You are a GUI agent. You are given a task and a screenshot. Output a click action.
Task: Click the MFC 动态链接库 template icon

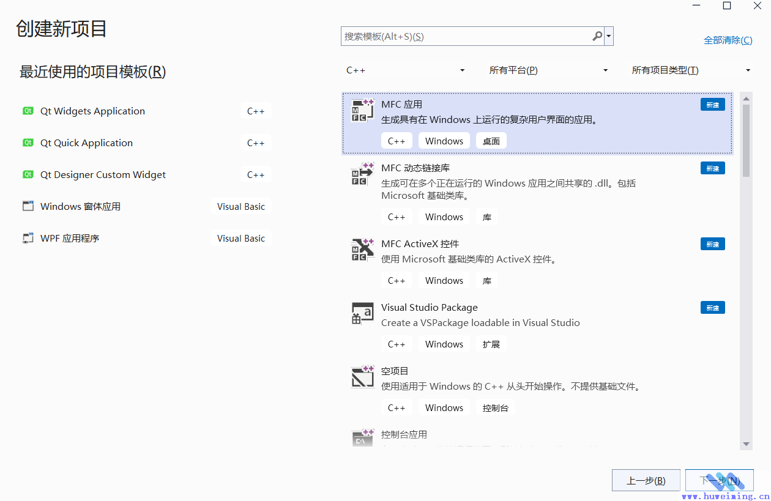(x=362, y=174)
